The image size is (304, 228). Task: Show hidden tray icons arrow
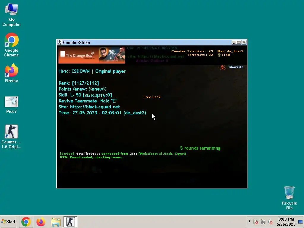(249, 221)
